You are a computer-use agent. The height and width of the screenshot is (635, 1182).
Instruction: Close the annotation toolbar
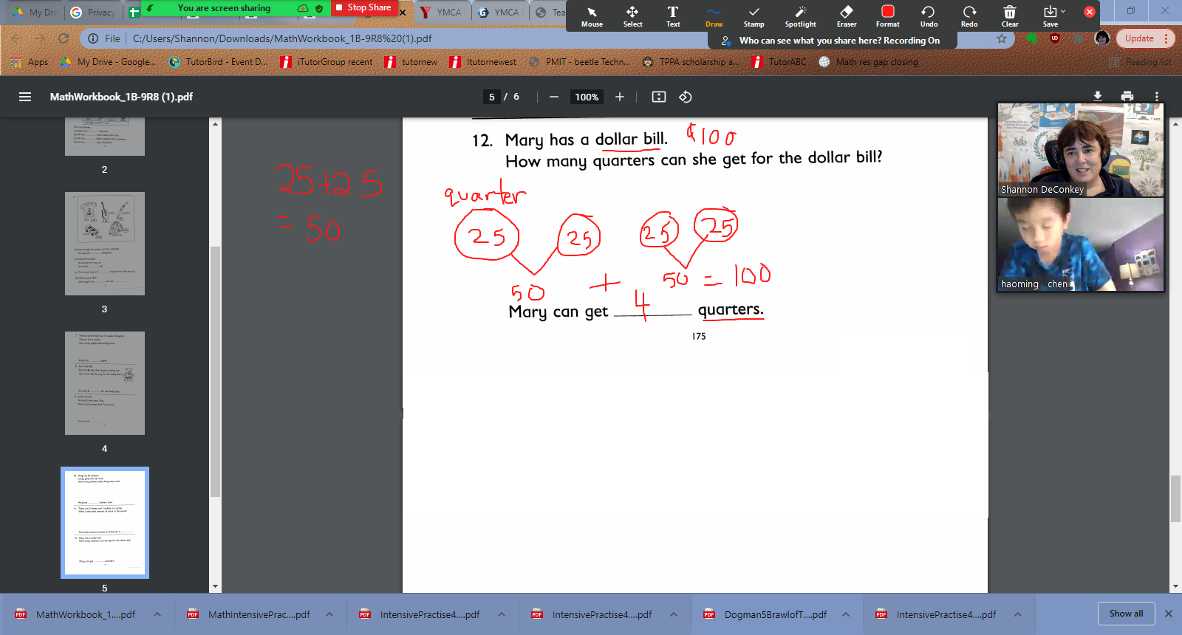click(1090, 12)
